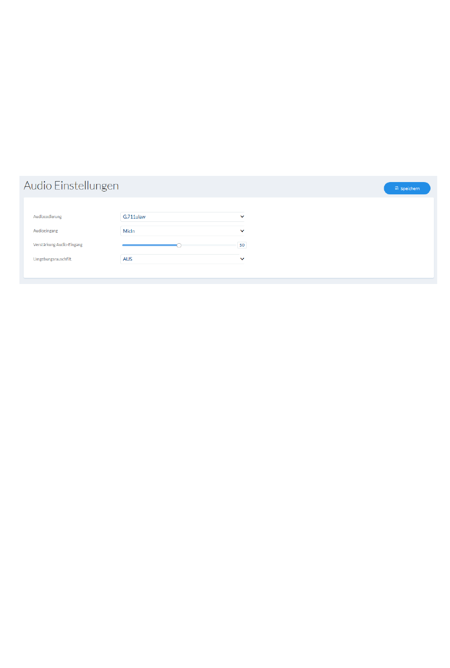Click the Verstärkung Audio-Eingang slider handle
Screen dimensions: 450x668
[x=179, y=245]
